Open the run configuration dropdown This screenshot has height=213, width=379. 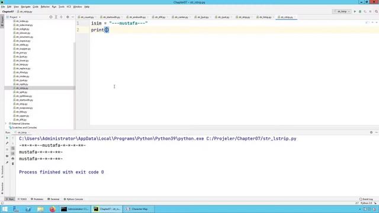pyautogui.click(x=342, y=11)
